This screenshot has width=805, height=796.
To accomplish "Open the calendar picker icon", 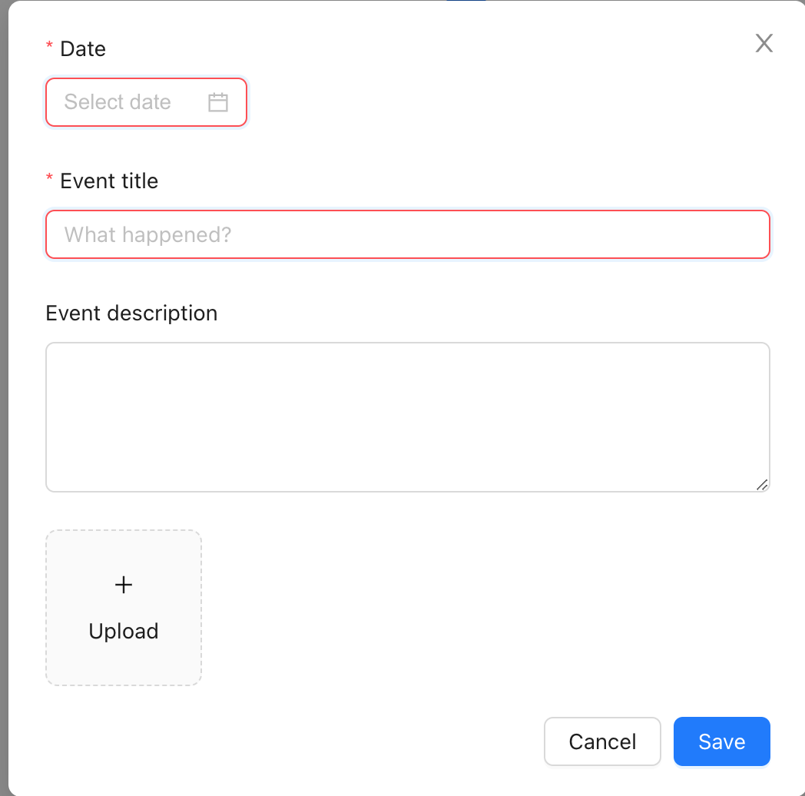I will (218, 102).
